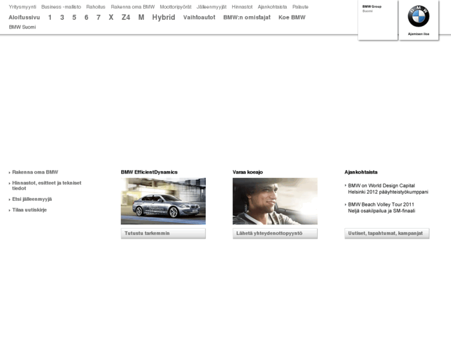Select the Z4 nav item

[x=126, y=17]
